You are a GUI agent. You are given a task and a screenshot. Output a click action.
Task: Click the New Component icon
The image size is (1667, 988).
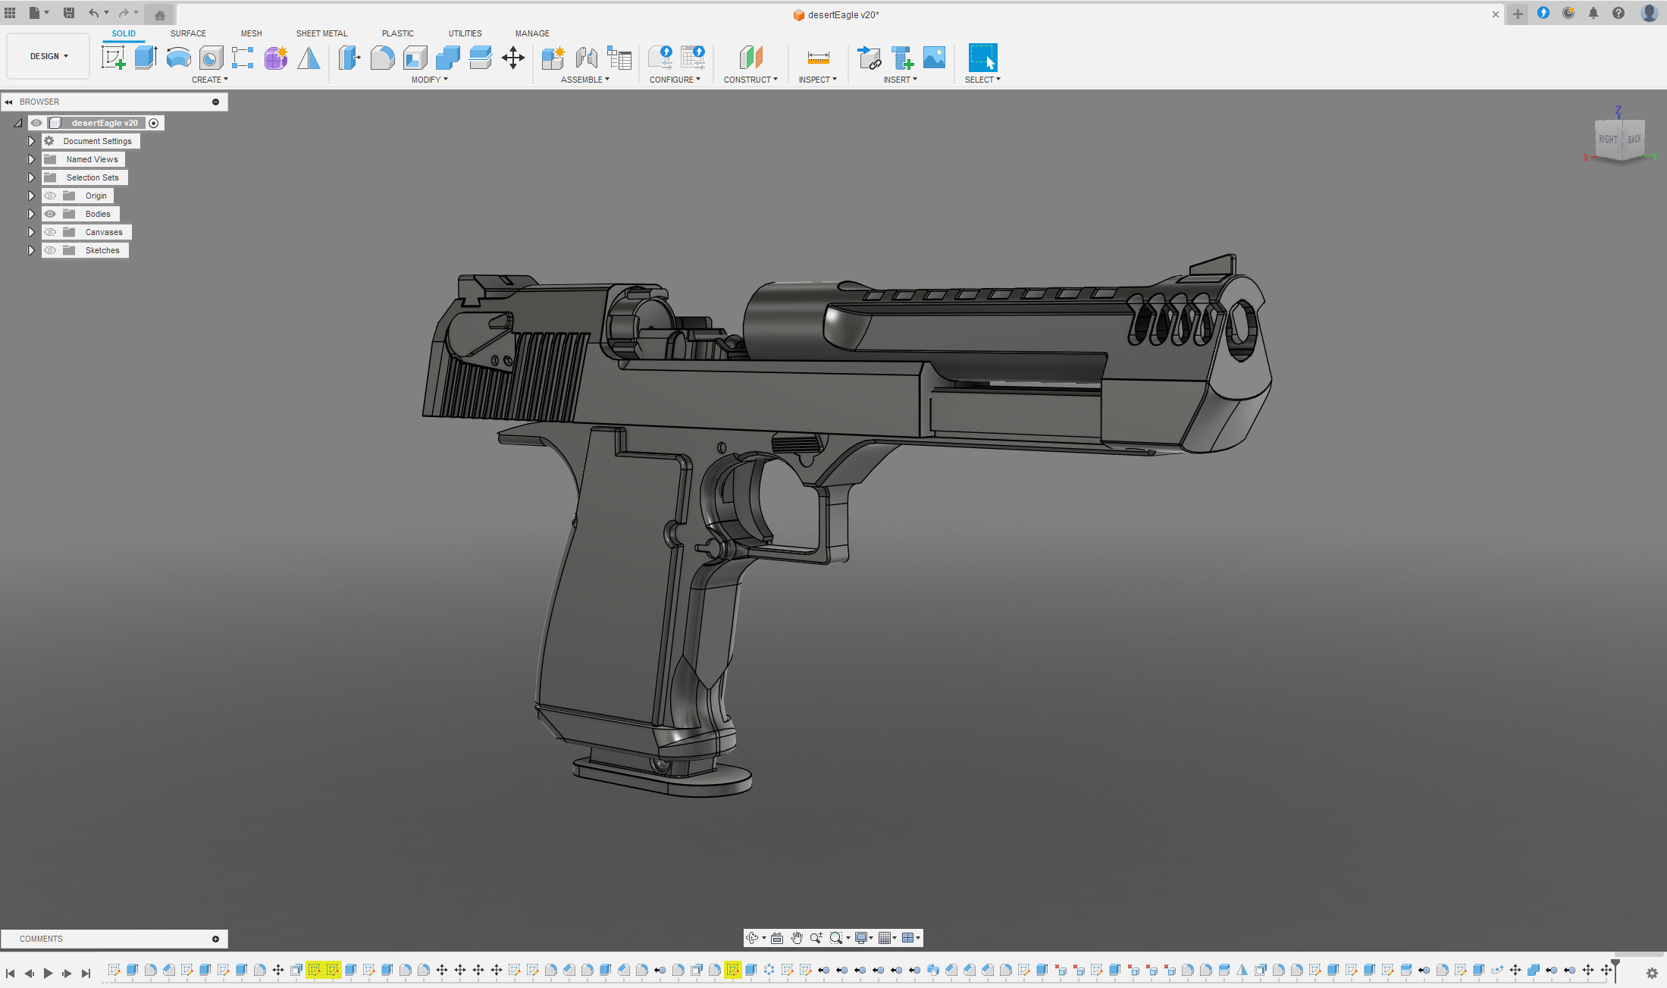553,58
